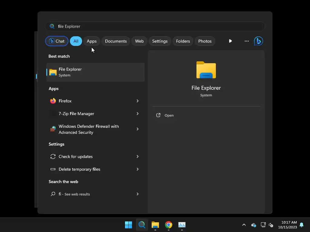Switch to the Settings filter
The height and width of the screenshot is (232, 310).
pyautogui.click(x=160, y=41)
